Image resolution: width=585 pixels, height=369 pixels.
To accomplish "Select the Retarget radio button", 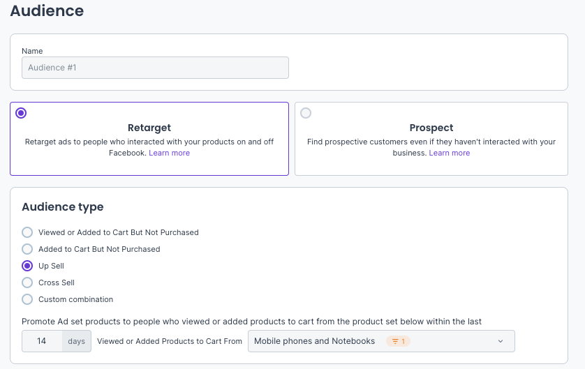I will click(x=21, y=113).
